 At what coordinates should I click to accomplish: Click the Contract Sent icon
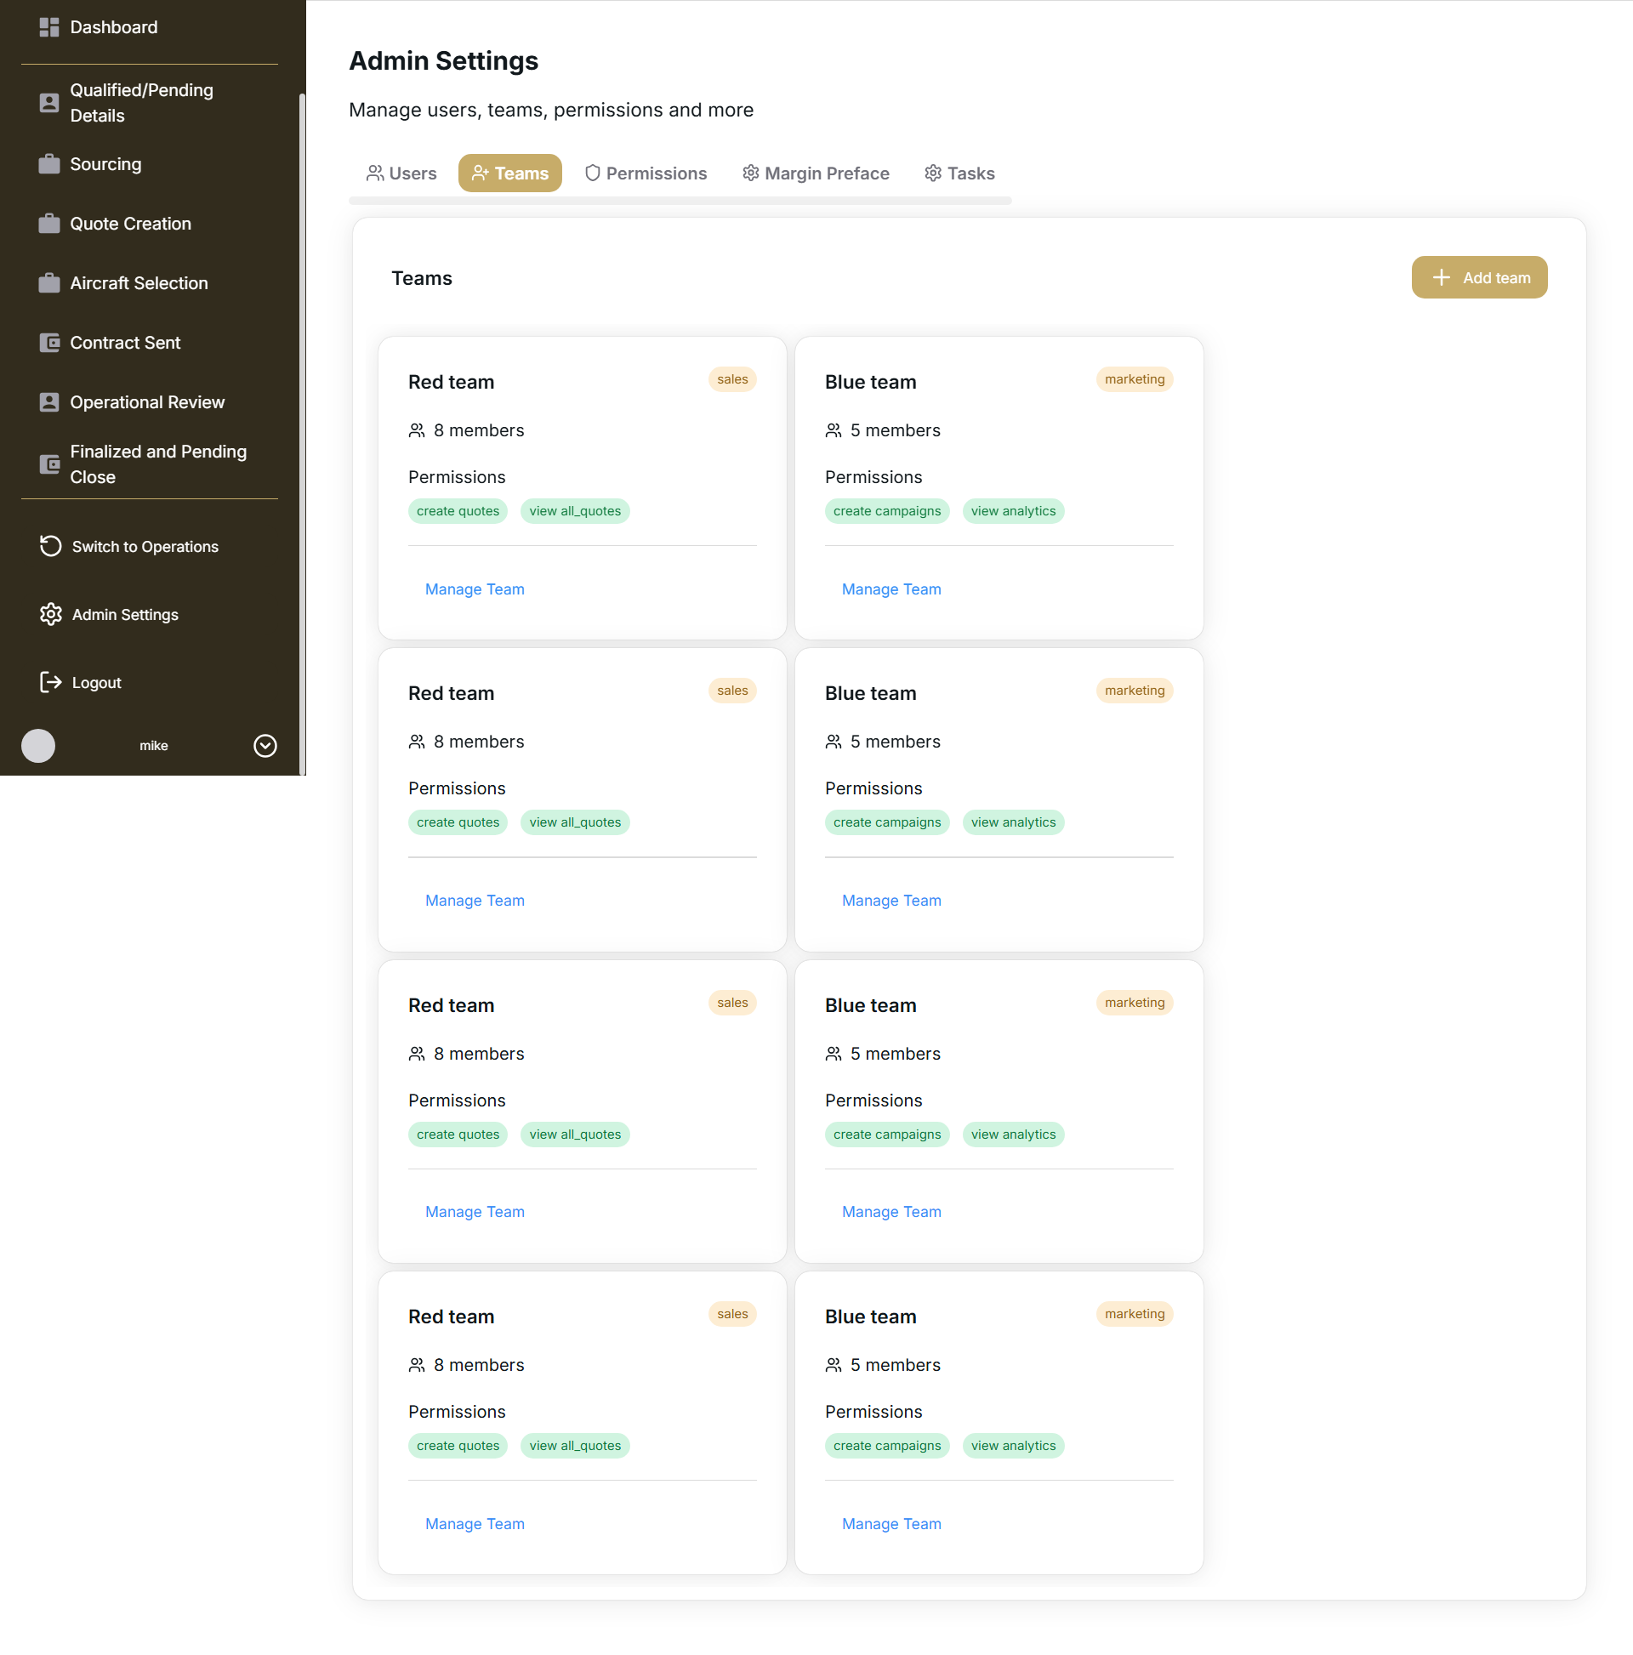[x=48, y=342]
